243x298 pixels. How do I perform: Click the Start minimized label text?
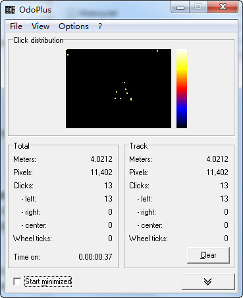tap(48, 281)
